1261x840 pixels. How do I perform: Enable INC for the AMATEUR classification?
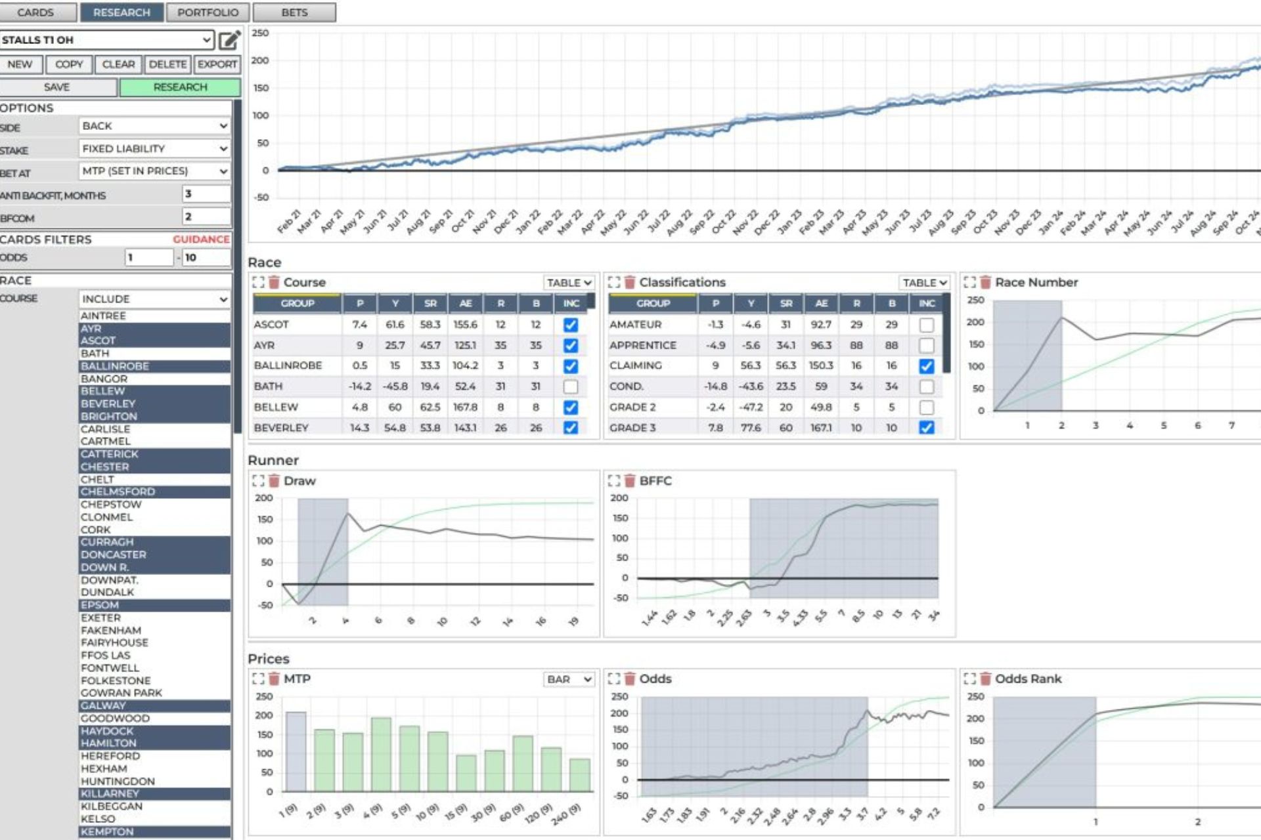pyautogui.click(x=927, y=324)
